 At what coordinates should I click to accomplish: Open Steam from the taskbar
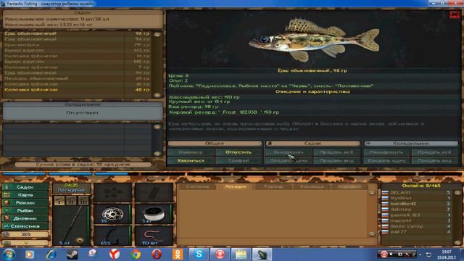(x=72, y=254)
